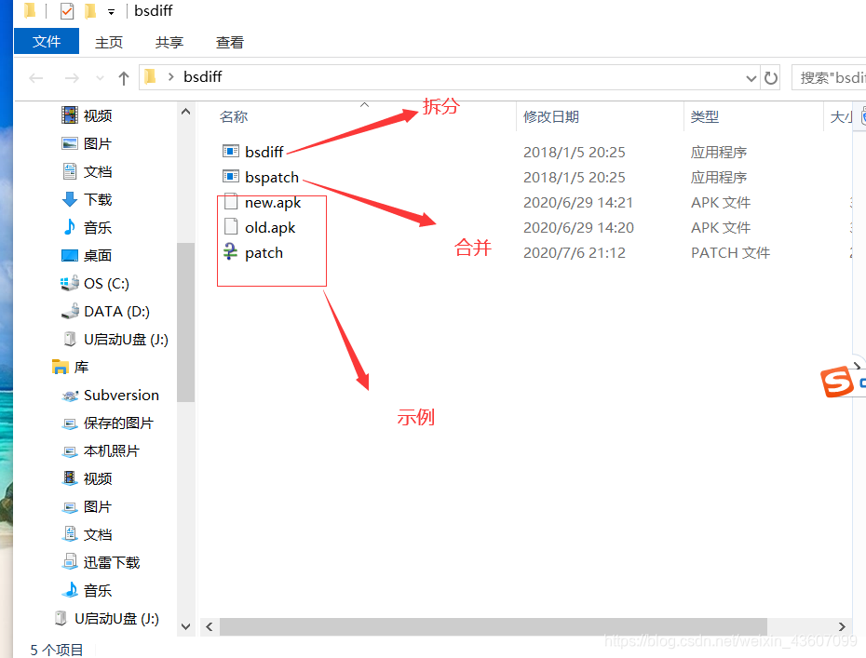The width and height of the screenshot is (866, 658).
Task: Open the recent locations dropdown arrow
Action: coord(100,78)
